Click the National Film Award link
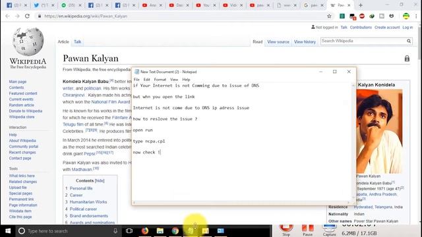The image size is (422, 237). tap(111, 102)
